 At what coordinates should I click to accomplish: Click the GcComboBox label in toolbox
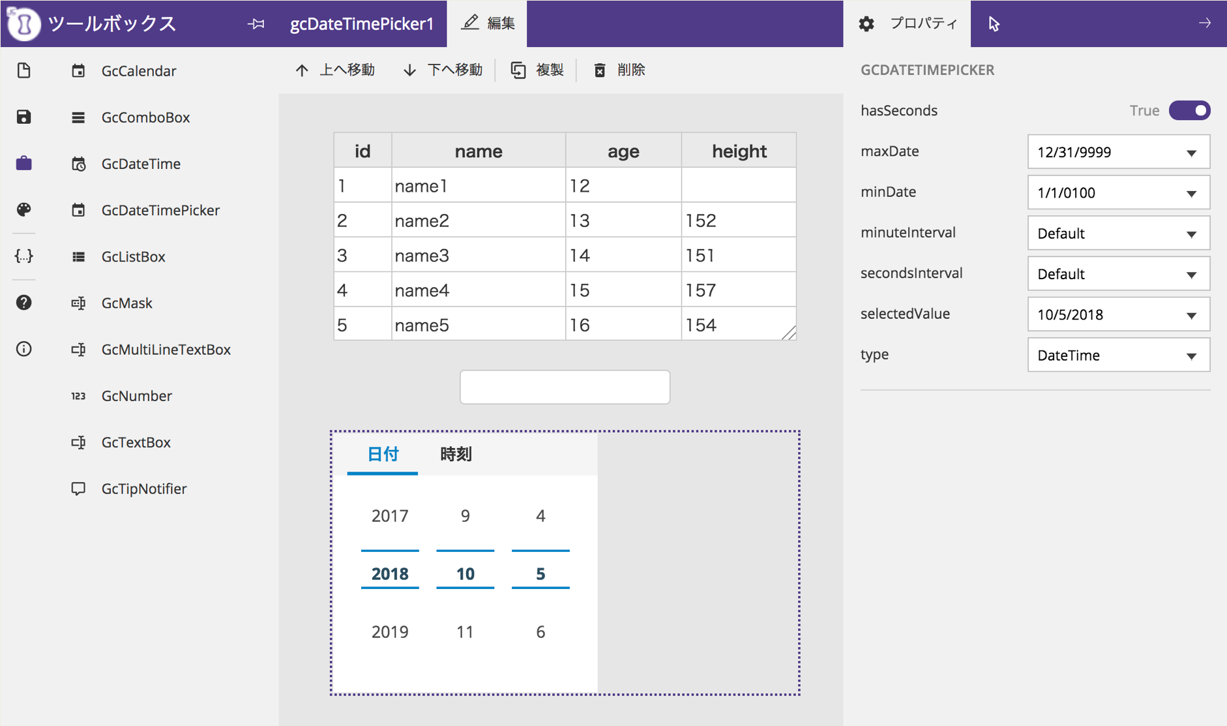pyautogui.click(x=146, y=117)
